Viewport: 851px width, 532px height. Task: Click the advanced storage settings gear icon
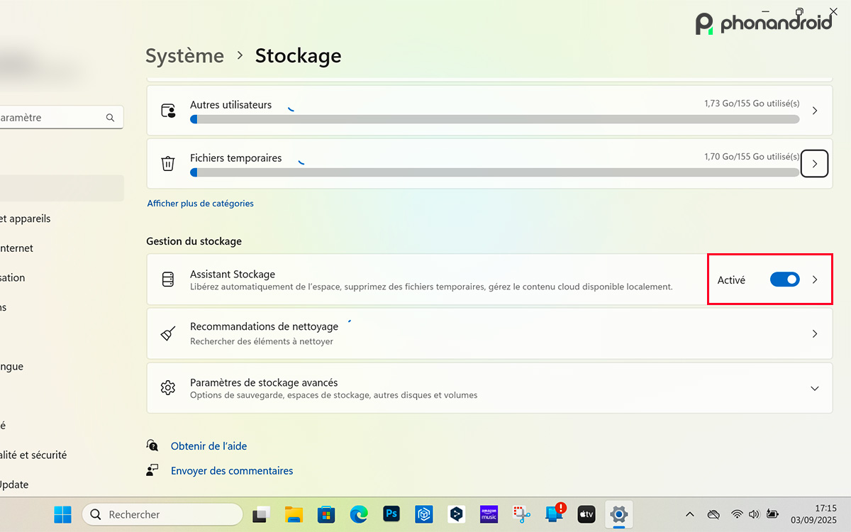(x=167, y=388)
